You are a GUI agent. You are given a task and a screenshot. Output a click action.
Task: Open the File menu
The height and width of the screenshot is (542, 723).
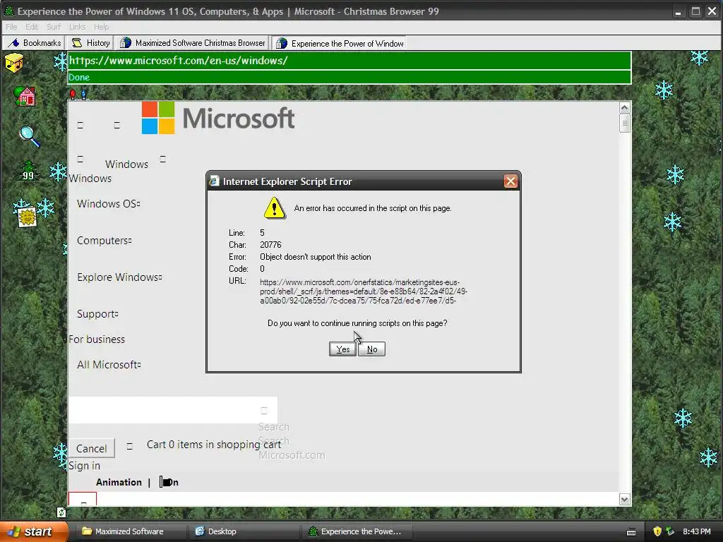tap(11, 27)
